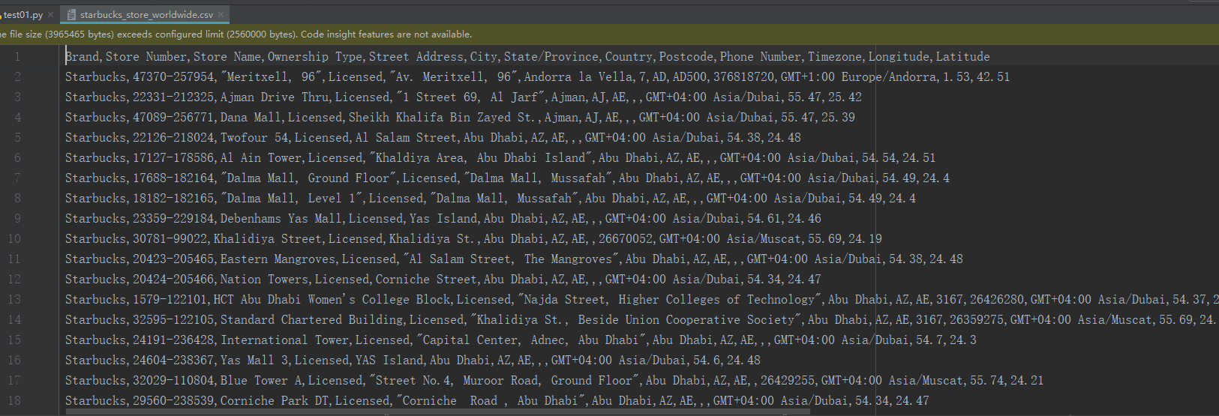Place cursor on the 'Brand' header field
This screenshot has width=1219, height=416.
(x=82, y=57)
